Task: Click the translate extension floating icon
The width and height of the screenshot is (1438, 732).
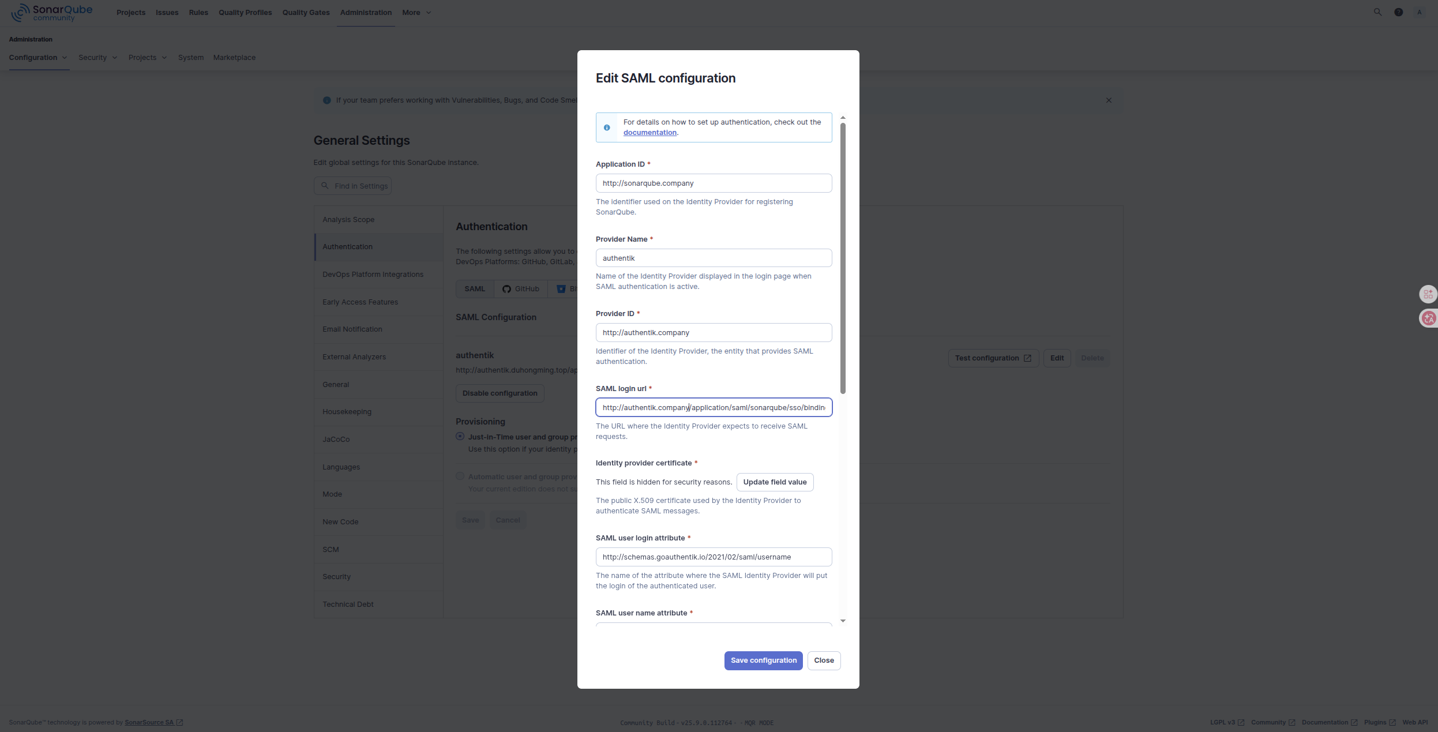Action: 1428,318
